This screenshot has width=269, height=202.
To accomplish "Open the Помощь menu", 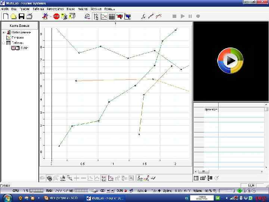I will (x=109, y=9).
